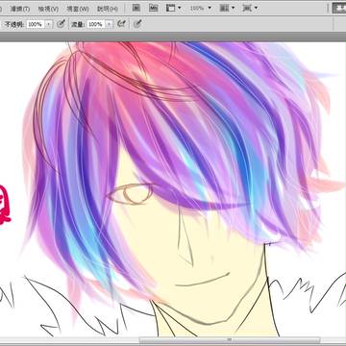Edit the 流量 flow 100% field
This screenshot has width=346, height=346.
click(96, 24)
